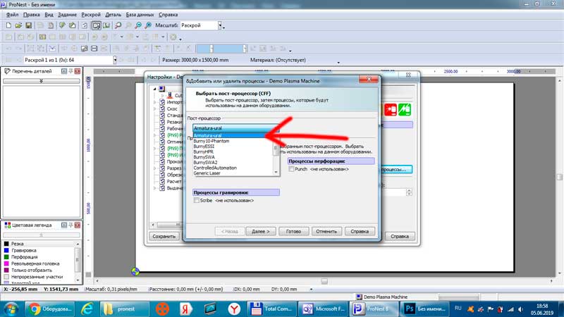
Task: Open the База данных menu
Action: tap(140, 15)
